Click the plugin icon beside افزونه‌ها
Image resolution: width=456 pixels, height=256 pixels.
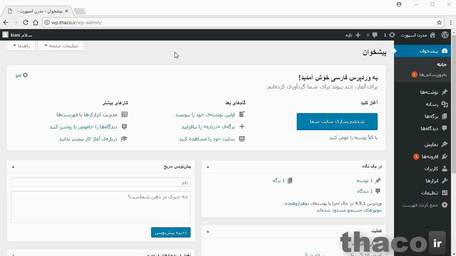pyautogui.click(x=444, y=156)
